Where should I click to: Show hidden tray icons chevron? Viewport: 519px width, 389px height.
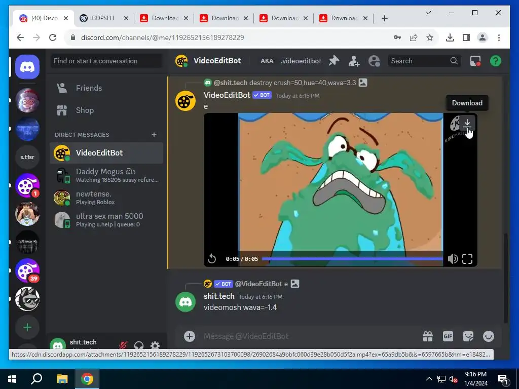[429, 379]
